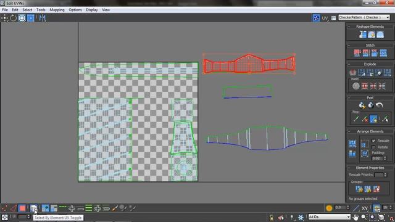Open the Mapping menu

(57, 10)
